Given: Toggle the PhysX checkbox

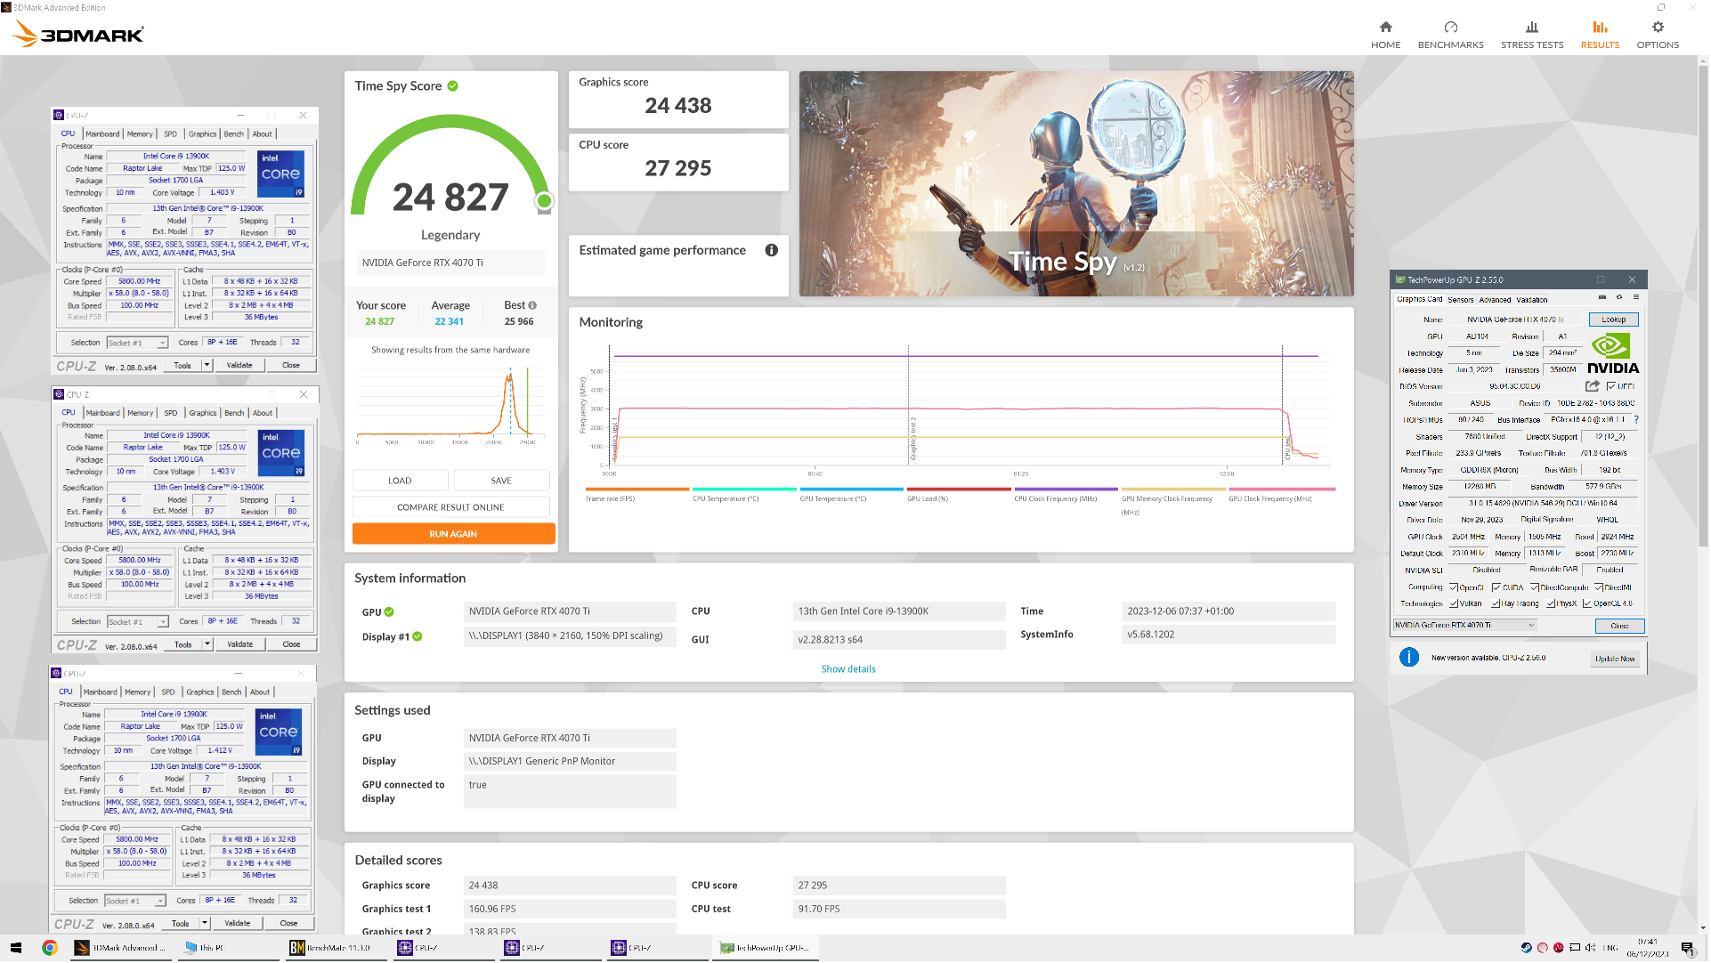Looking at the screenshot, I should [1552, 604].
